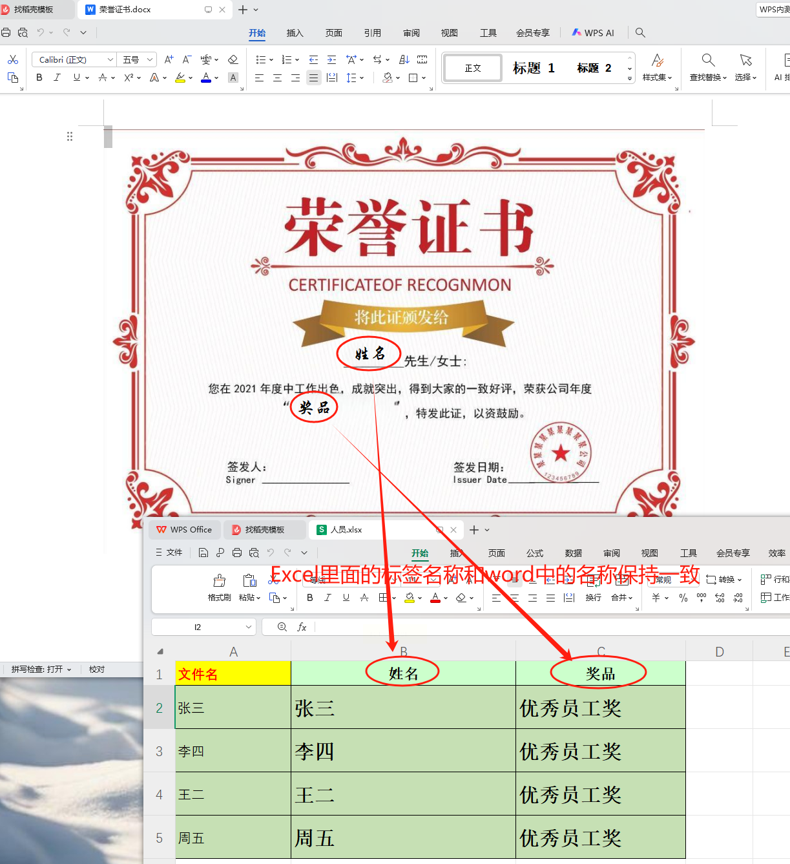Image resolution: width=790 pixels, height=864 pixels.
Task: Click the numbered list icon in Word
Action: click(287, 59)
